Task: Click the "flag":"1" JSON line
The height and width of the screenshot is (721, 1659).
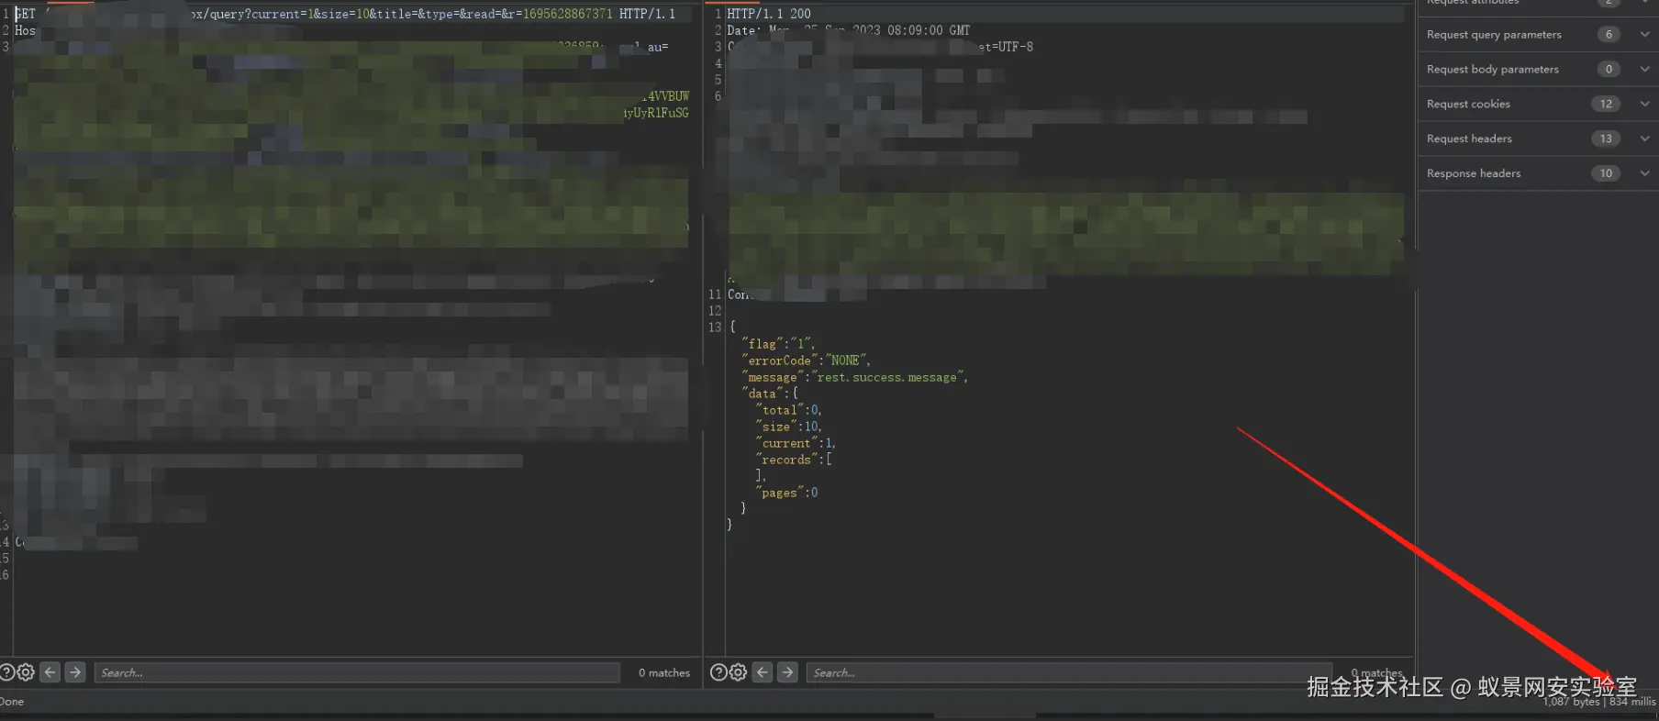Action: pos(778,344)
